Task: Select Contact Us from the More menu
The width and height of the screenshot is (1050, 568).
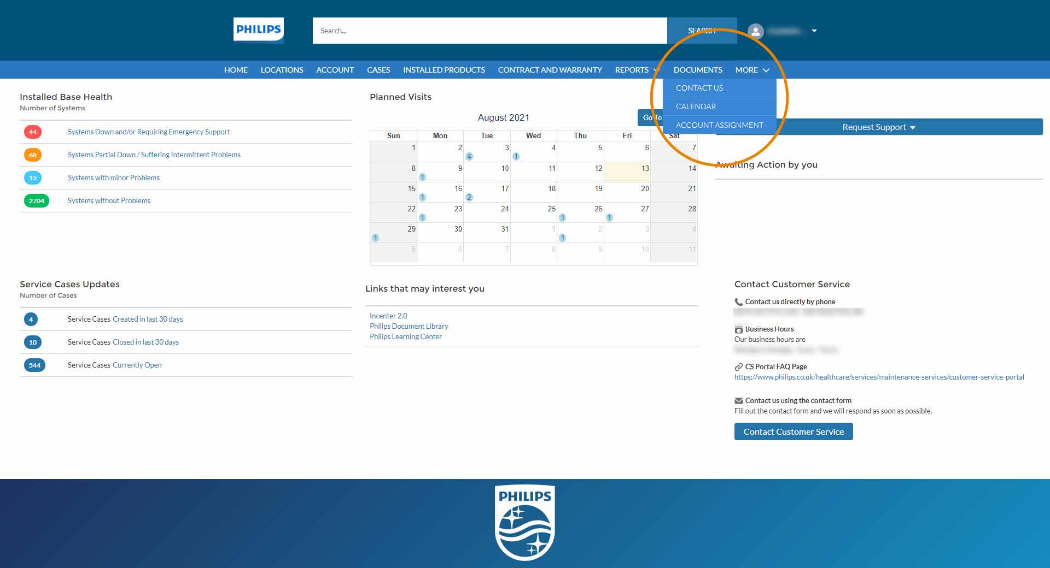Action: click(699, 88)
